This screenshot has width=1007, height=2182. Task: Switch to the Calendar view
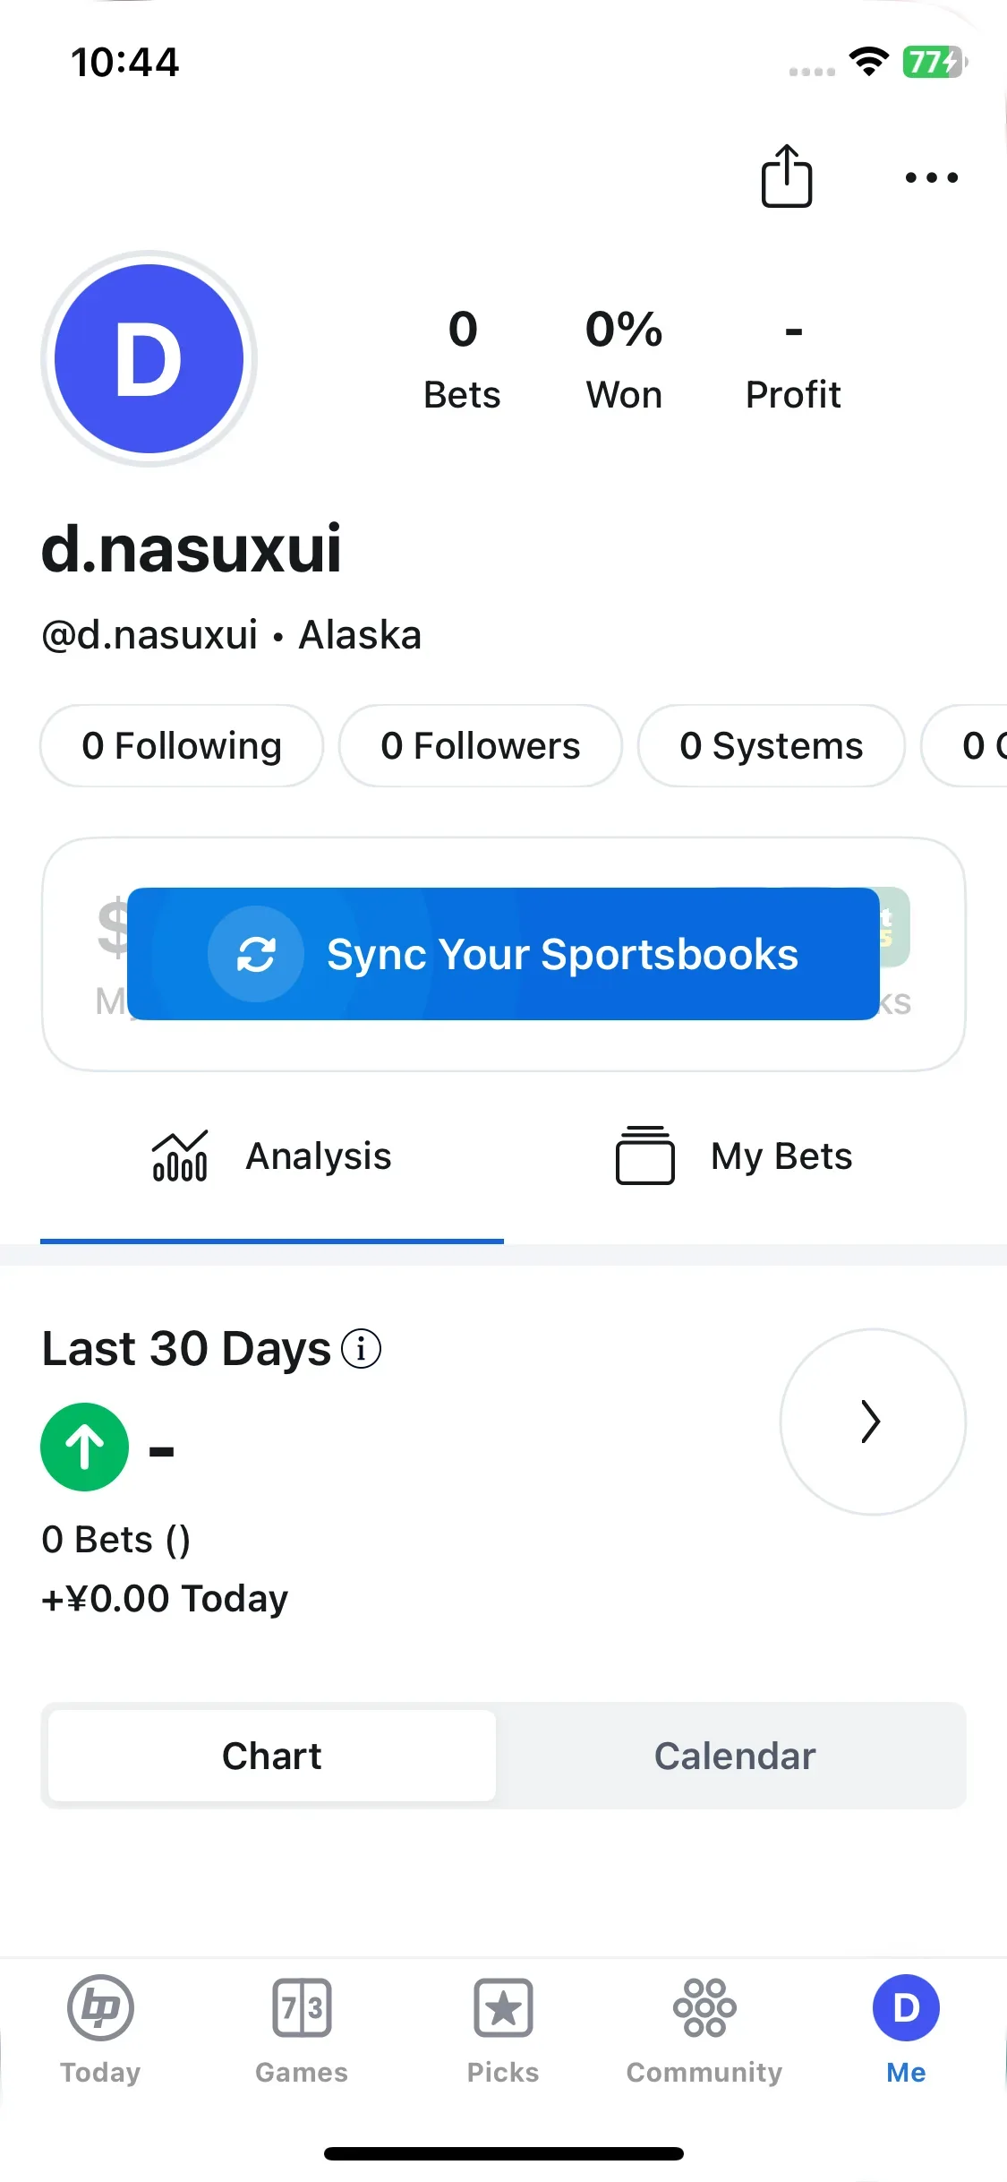734,1756
